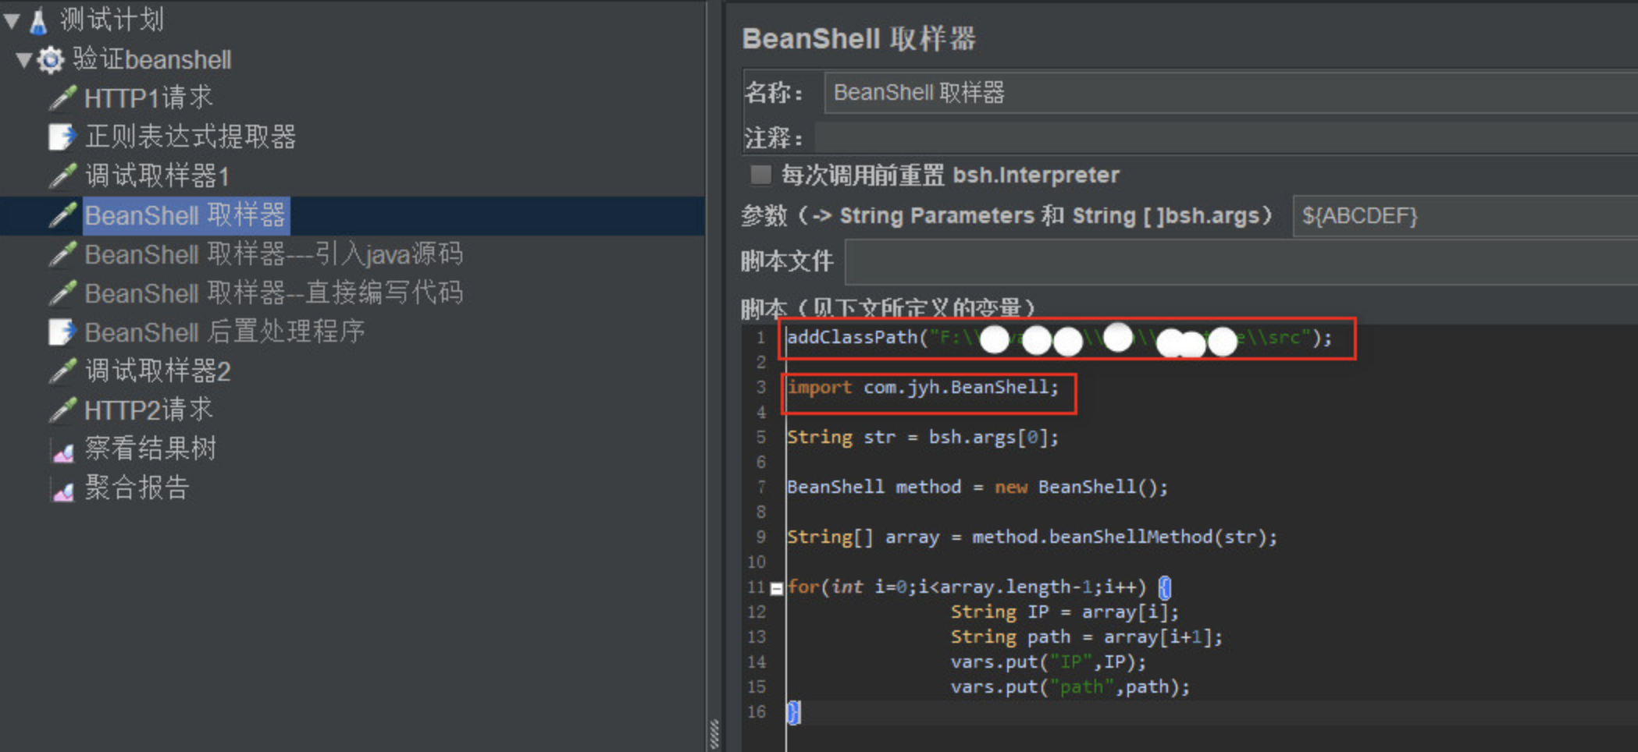Collapse the 测试计划 tree node
This screenshot has width=1638, height=752.
pos(12,21)
